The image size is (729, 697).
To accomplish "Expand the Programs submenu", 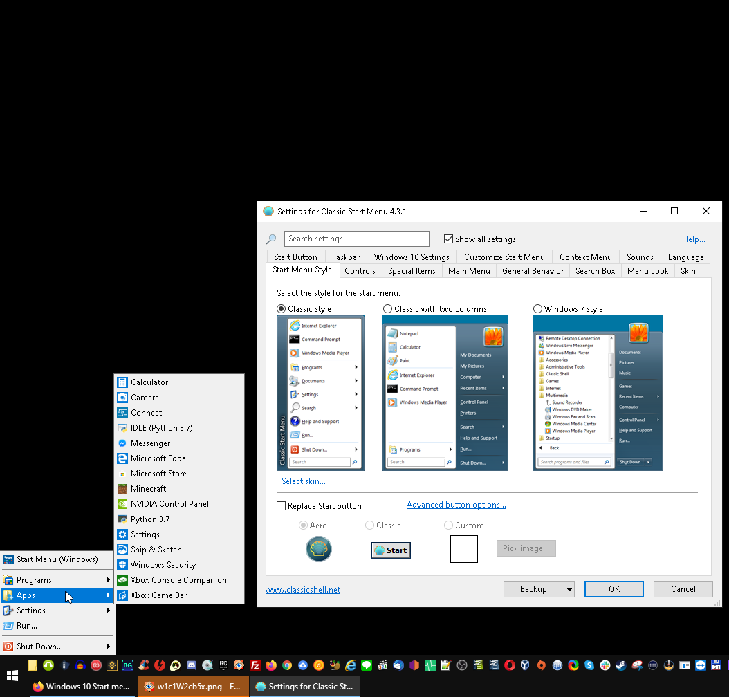I will click(x=57, y=580).
